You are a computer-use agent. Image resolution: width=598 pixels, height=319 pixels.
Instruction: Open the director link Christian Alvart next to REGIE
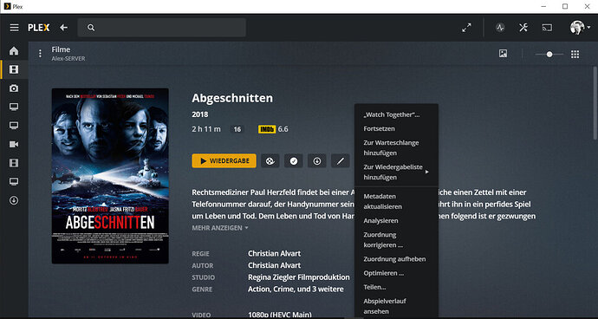(x=274, y=253)
